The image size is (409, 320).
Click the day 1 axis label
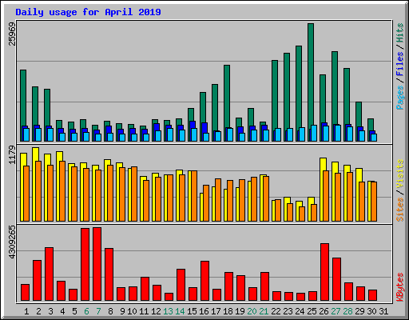click(26, 311)
